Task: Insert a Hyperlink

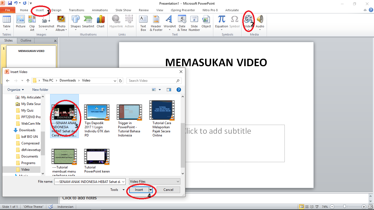Action: click(116, 21)
